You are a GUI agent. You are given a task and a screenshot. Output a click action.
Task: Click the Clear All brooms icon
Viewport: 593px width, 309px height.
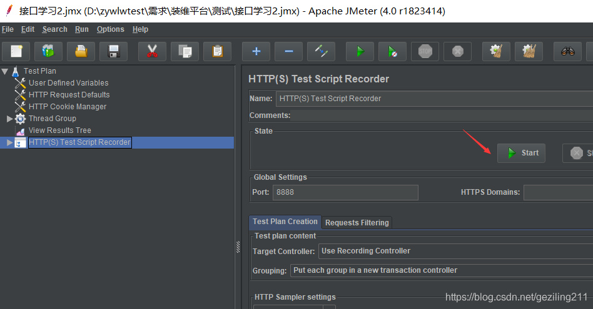click(529, 51)
